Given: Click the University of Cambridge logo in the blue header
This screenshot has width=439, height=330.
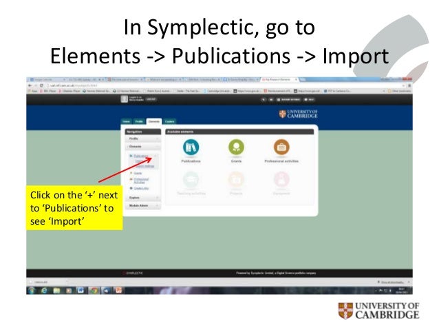Looking at the screenshot, I should (298, 114).
